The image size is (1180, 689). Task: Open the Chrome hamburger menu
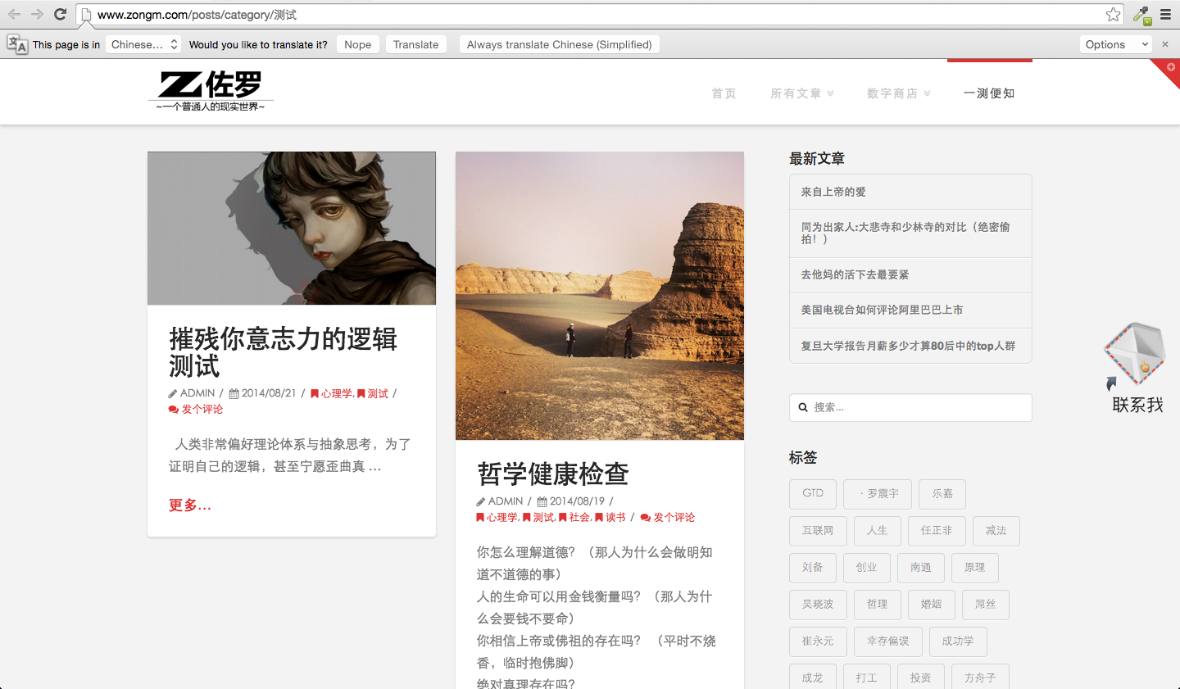(1165, 15)
